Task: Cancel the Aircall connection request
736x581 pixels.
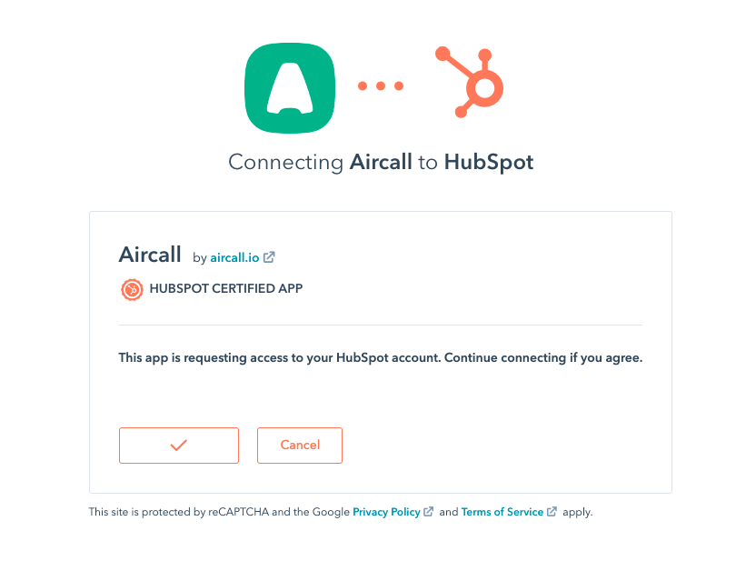Action: (x=300, y=446)
